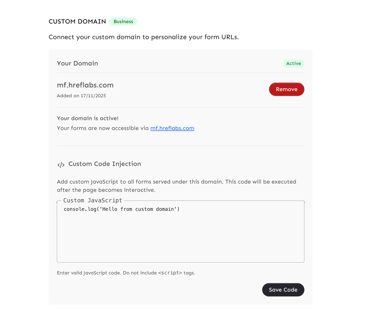Click the Remove domain button
The height and width of the screenshot is (336, 391).
click(286, 89)
